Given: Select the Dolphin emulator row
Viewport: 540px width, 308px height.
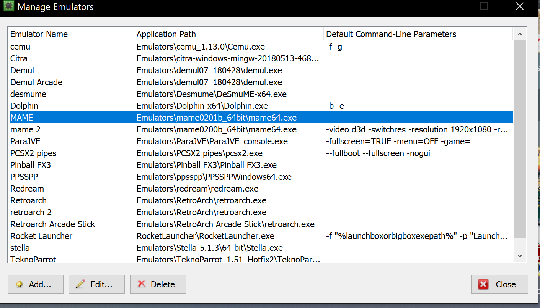Looking at the screenshot, I should click(x=261, y=106).
